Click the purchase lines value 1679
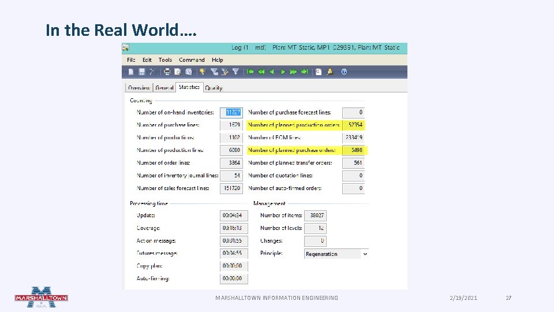The image size is (554, 312). (231, 125)
